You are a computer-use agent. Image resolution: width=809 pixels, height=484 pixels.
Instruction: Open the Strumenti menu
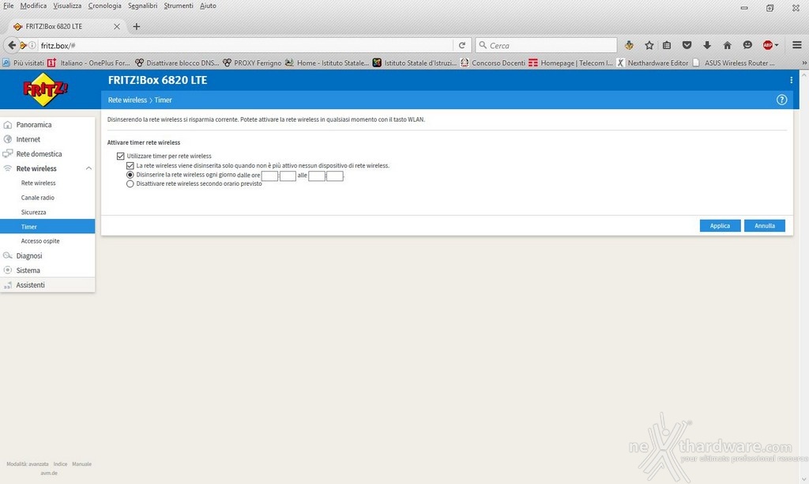[x=179, y=6]
